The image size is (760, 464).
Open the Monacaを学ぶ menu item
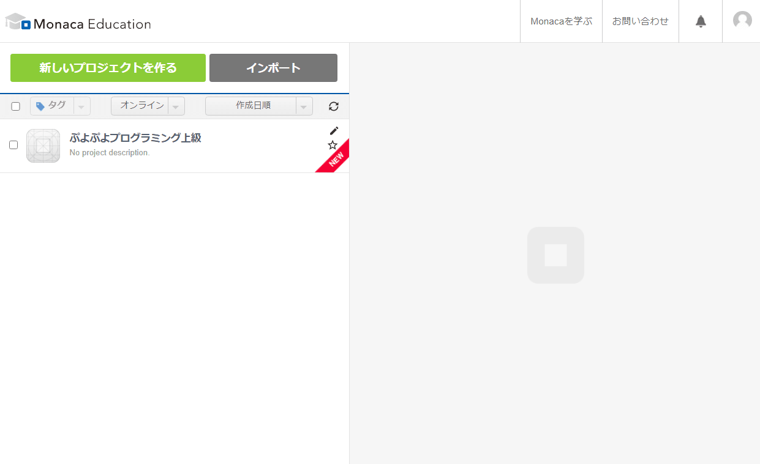click(x=561, y=21)
